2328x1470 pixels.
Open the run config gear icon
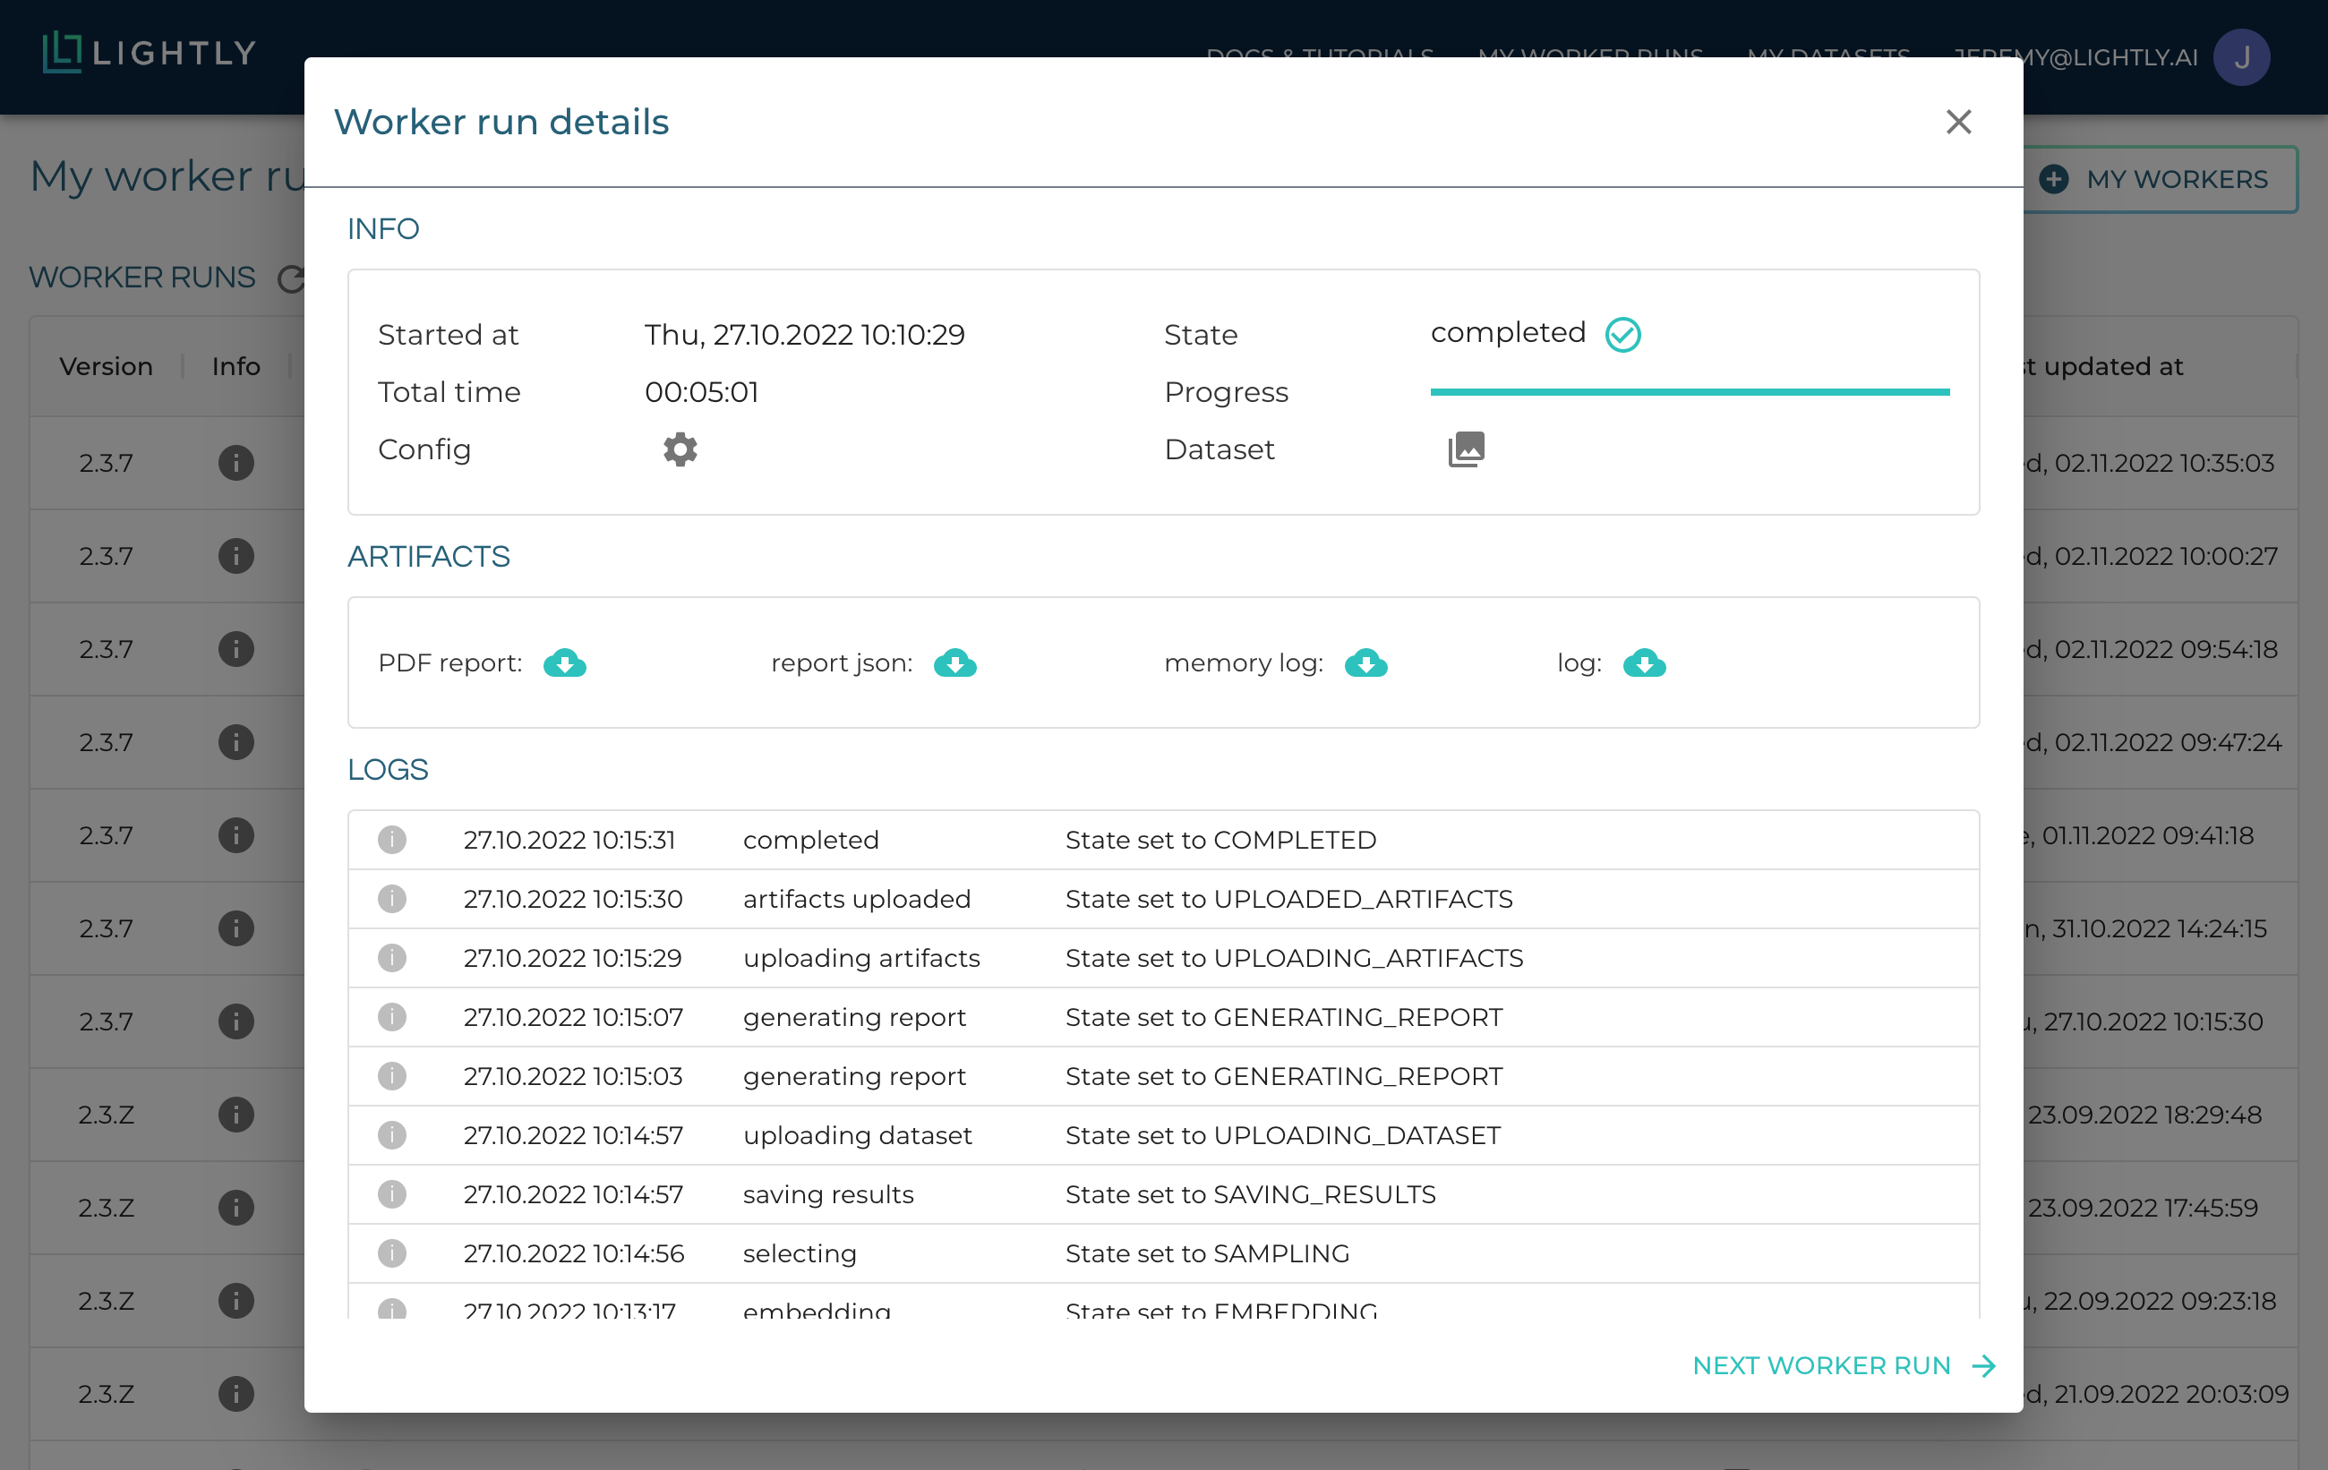click(680, 449)
